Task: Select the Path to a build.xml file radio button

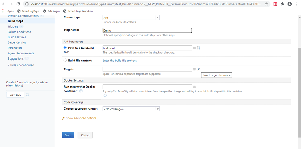Action: (65, 48)
